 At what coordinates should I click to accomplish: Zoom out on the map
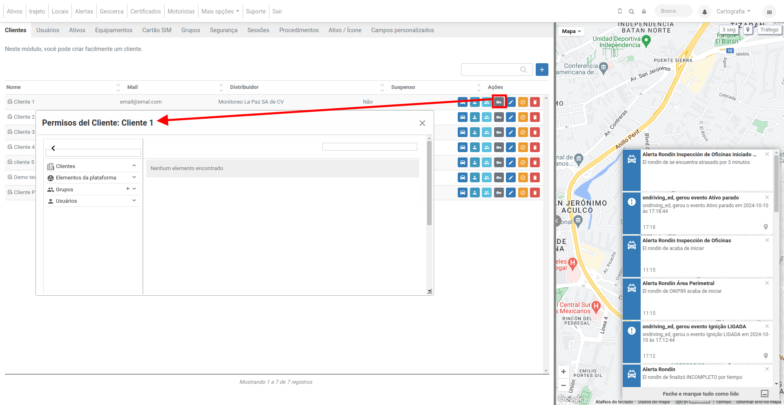563,385
